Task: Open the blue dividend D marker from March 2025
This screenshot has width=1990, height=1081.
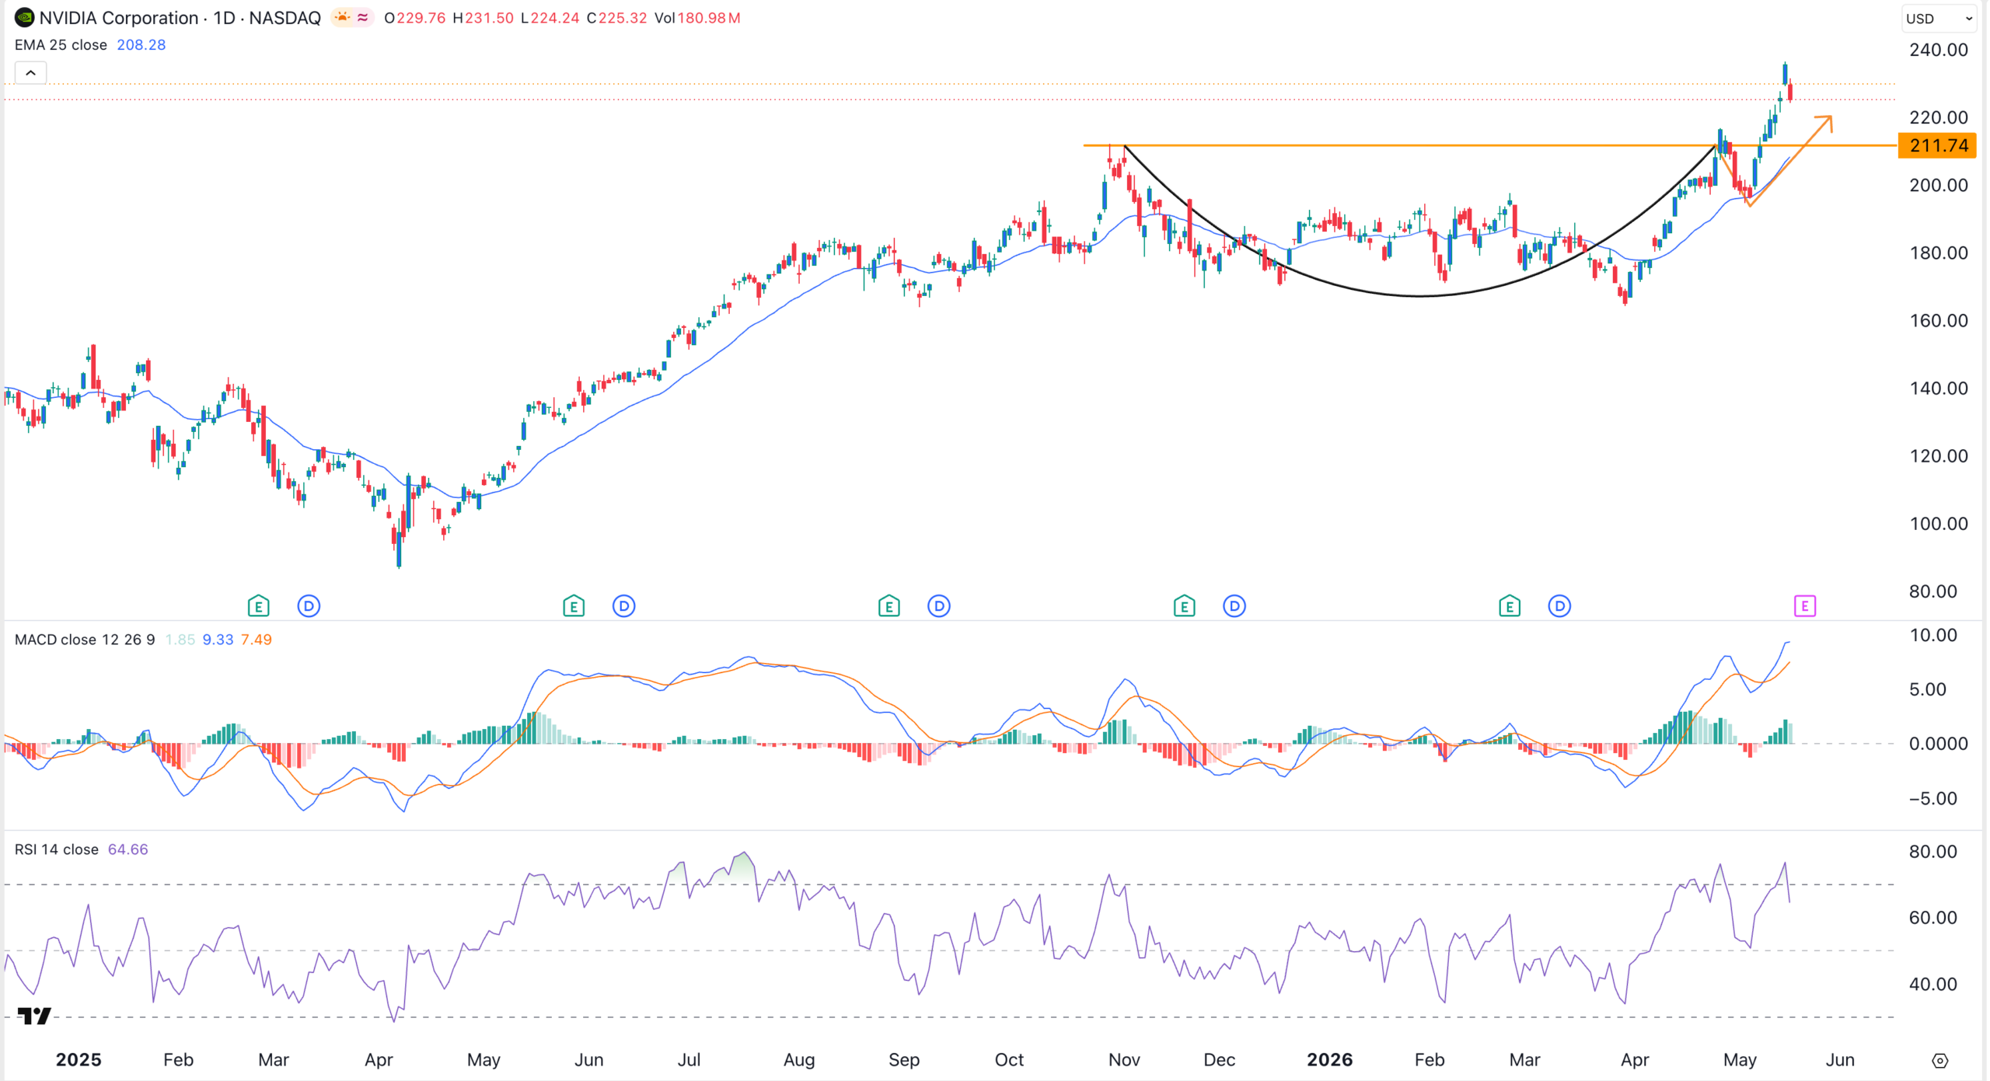Action: tap(309, 606)
